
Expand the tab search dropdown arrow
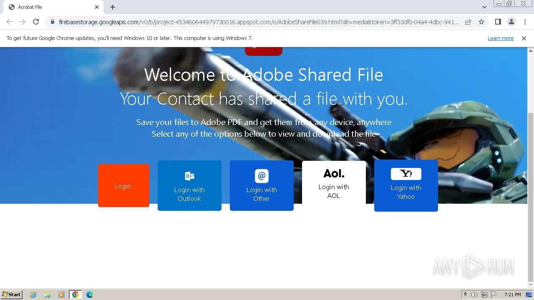(484, 7)
